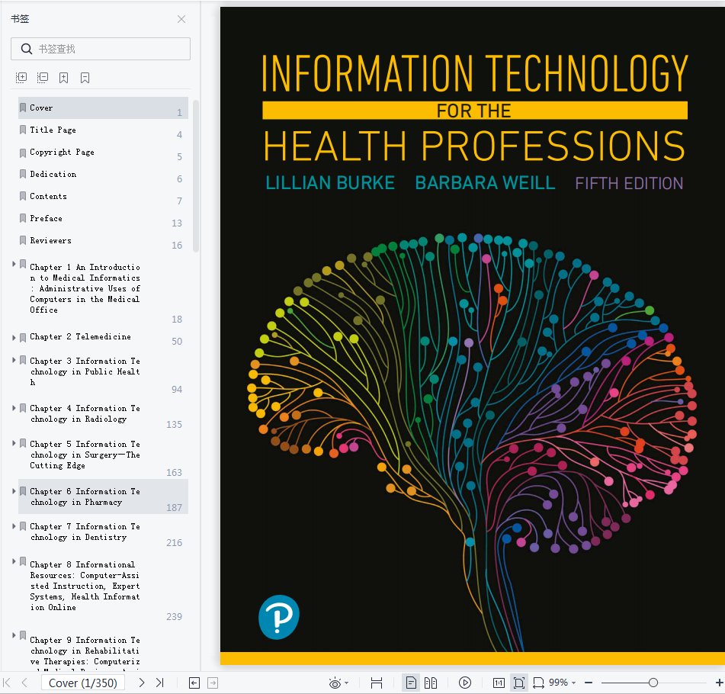Viewport: 725px width, 694px height.
Task: Click the page rotate icon left of 99%
Action: (x=538, y=683)
